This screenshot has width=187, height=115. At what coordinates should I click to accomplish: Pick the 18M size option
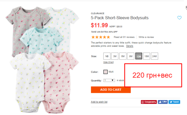point(146,56)
